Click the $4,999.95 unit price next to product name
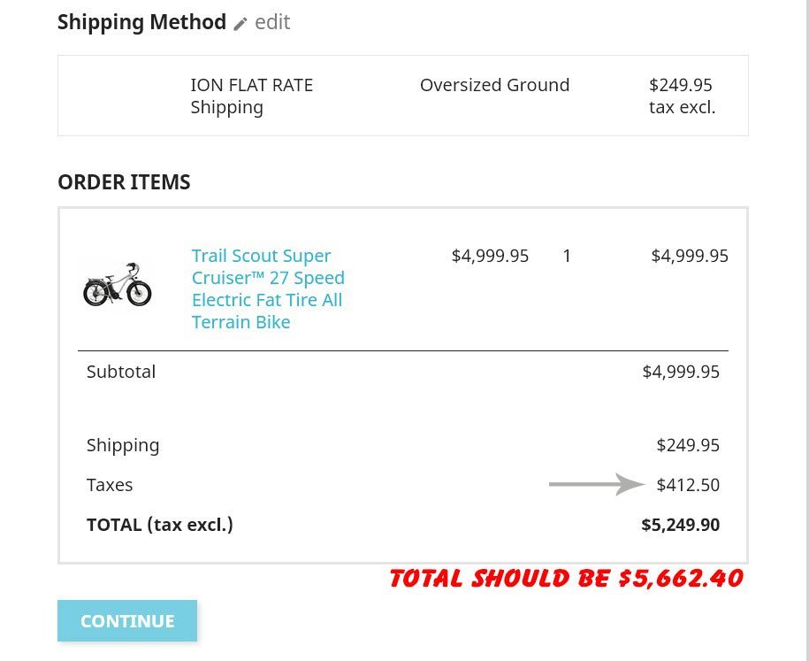Screen dimensions: 809x661 (490, 256)
